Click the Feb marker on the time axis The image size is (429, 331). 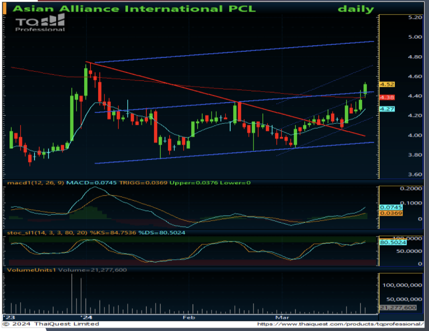pyautogui.click(x=189, y=317)
